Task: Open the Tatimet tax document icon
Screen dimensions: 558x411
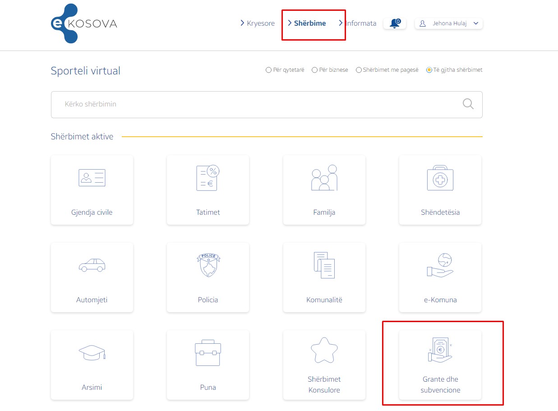Action: click(208, 178)
